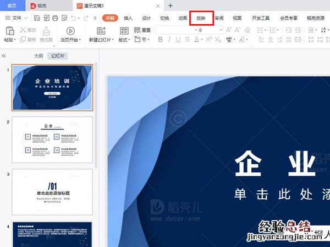This screenshot has width=330, height=247.
Task: Click the Redo arrow icon
Action: pyautogui.click(x=86, y=18)
